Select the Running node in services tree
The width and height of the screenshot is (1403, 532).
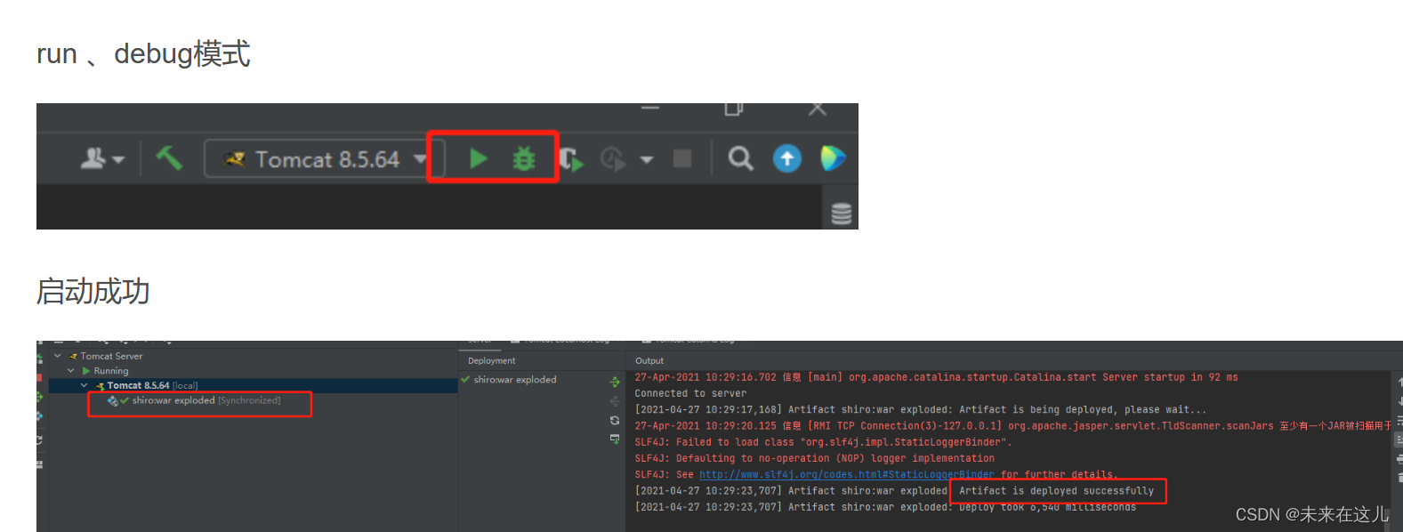110,371
